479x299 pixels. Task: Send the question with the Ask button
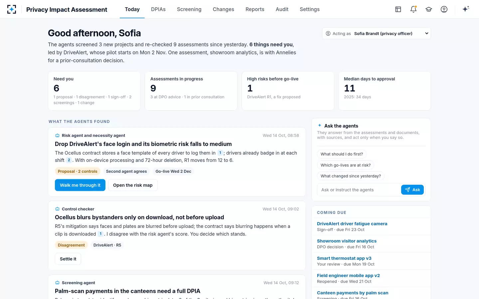[x=412, y=190]
